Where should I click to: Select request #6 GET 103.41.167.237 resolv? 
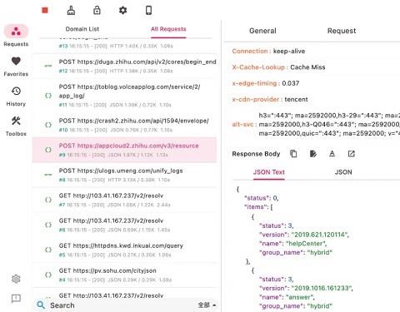124,225
